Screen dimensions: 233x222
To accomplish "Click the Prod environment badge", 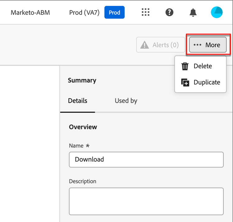I will [114, 12].
